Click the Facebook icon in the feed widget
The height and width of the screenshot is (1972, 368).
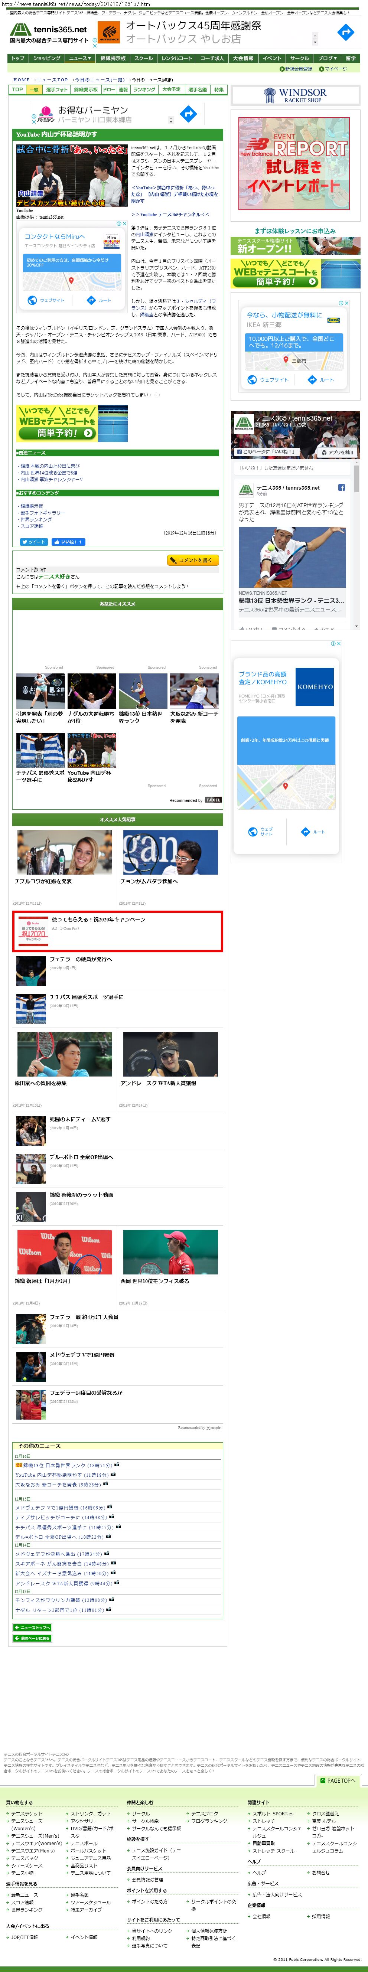pos(341,487)
